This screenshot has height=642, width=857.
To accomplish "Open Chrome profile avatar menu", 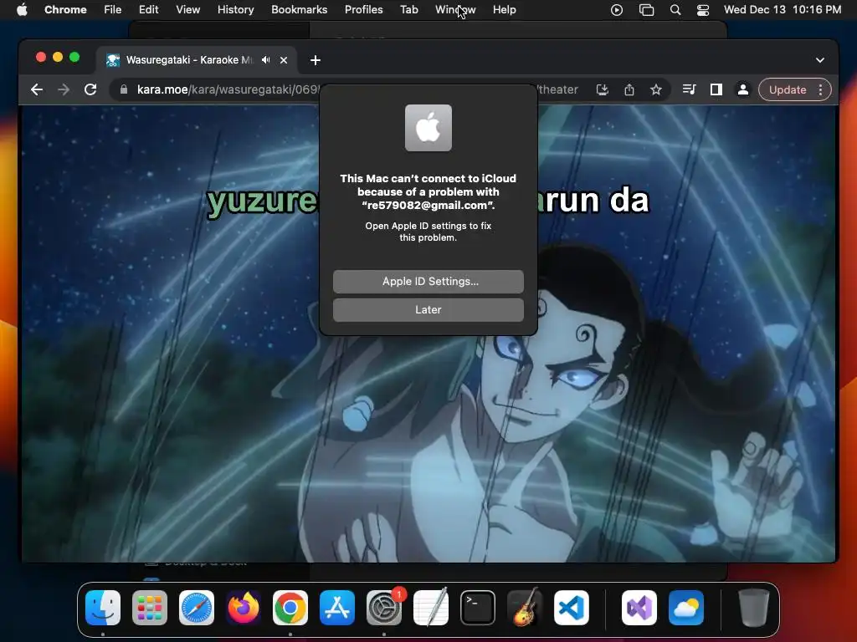I will [743, 89].
